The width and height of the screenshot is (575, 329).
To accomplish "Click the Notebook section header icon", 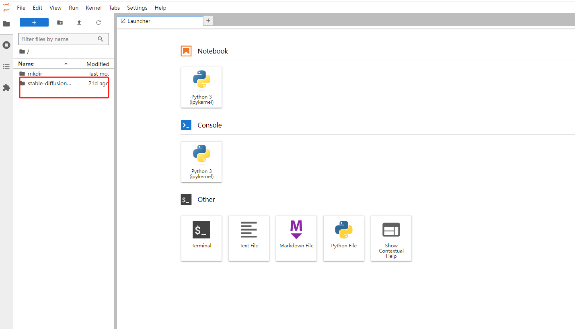I will pos(186,51).
